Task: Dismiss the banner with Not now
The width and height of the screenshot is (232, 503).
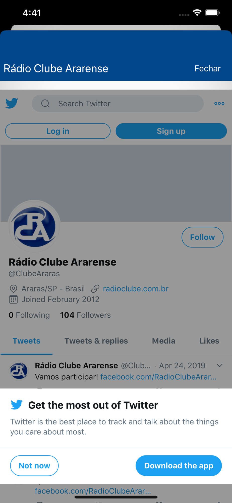Action: (x=34, y=466)
